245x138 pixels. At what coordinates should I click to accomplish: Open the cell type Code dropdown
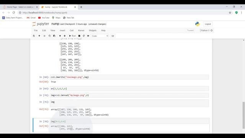click(x=100, y=36)
